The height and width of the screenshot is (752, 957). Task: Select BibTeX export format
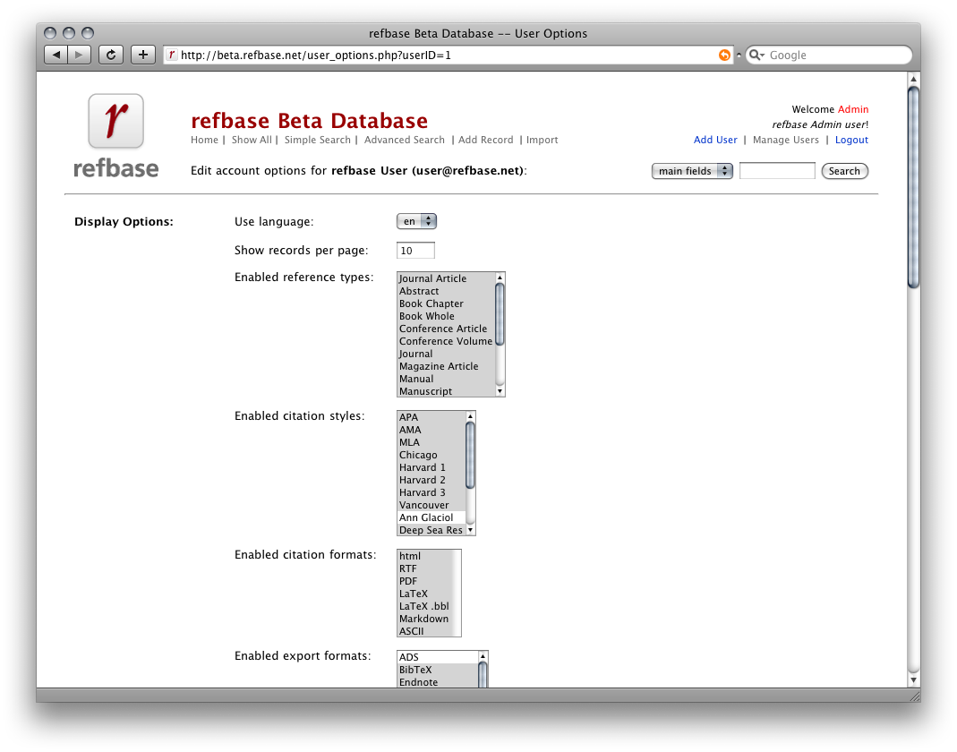438,670
